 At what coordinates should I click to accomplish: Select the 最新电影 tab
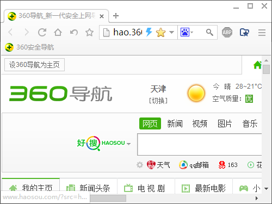pos(203,187)
